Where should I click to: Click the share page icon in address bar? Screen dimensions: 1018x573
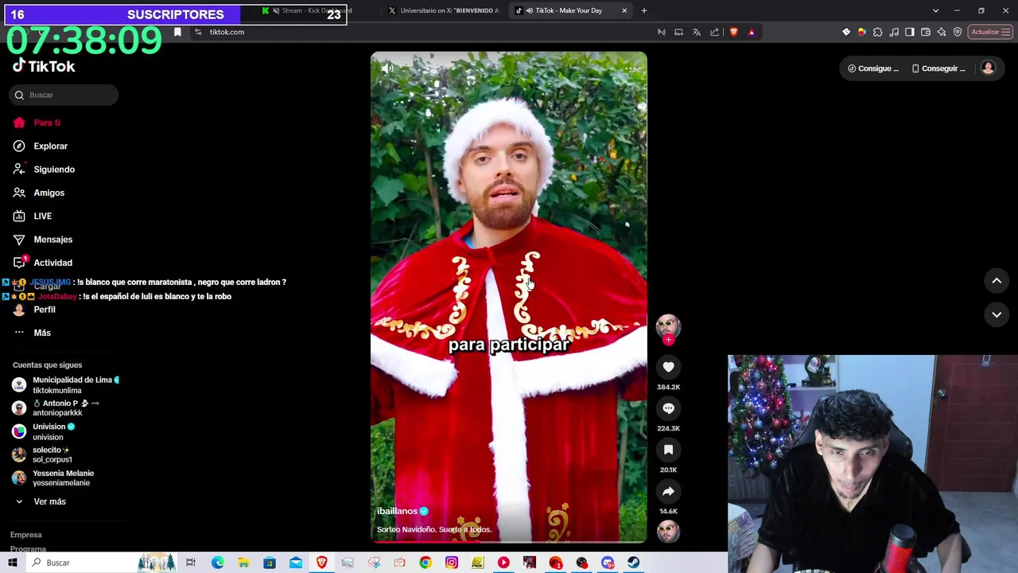714,32
